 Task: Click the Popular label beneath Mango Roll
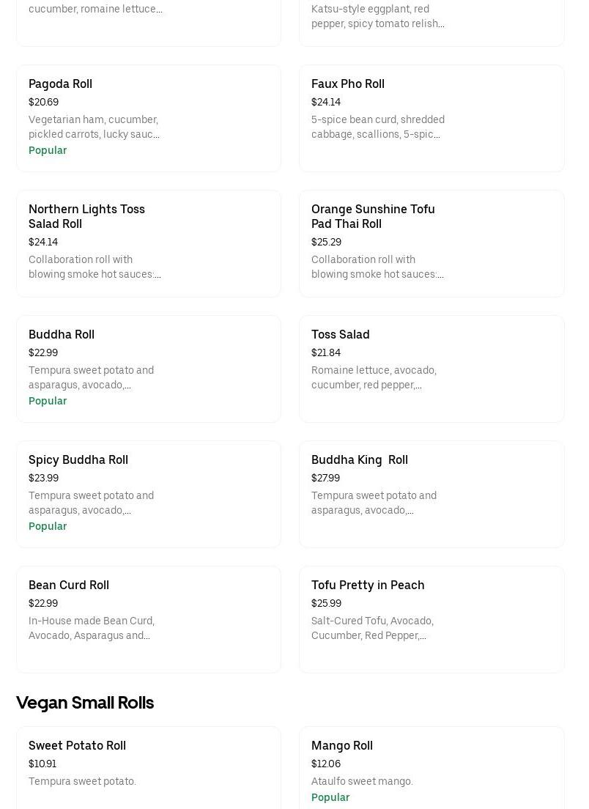coord(330,798)
